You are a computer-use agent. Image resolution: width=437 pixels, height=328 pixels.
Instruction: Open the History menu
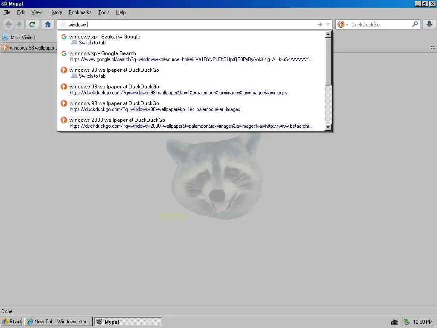[55, 12]
